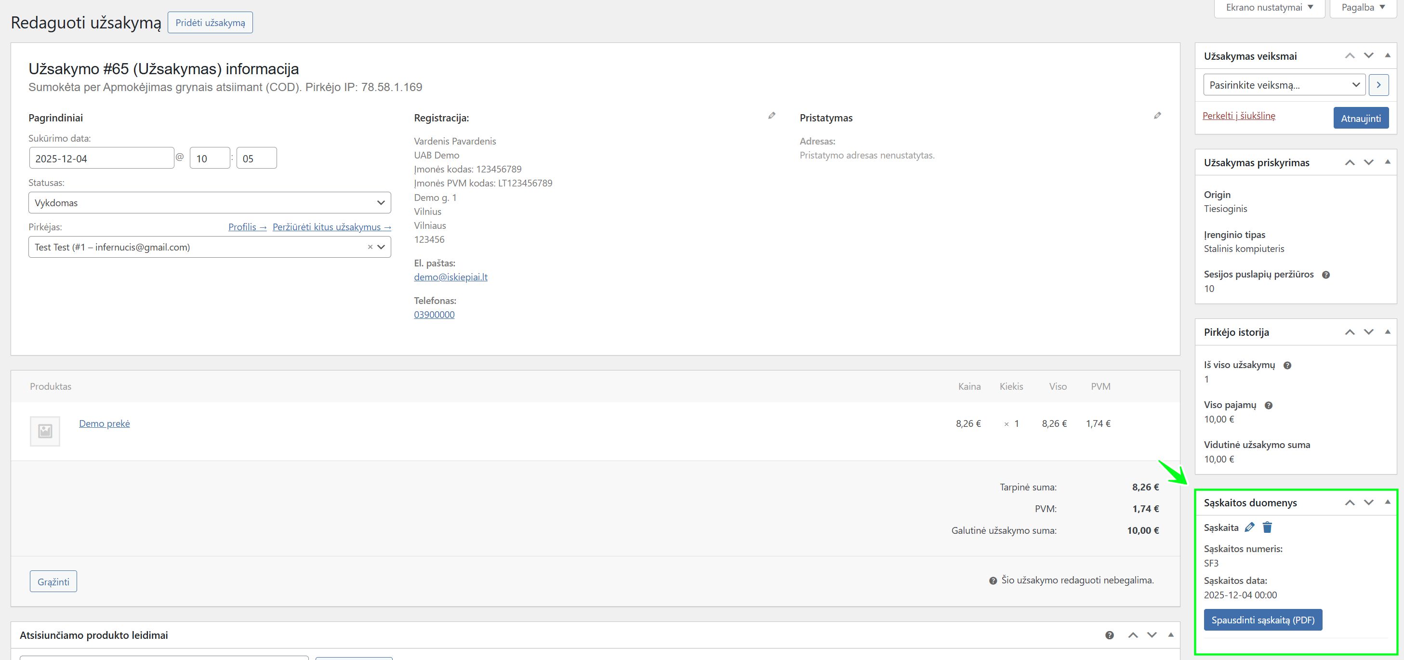Click help icon next to Viso pajamų
The height and width of the screenshot is (660, 1404).
[1268, 406]
